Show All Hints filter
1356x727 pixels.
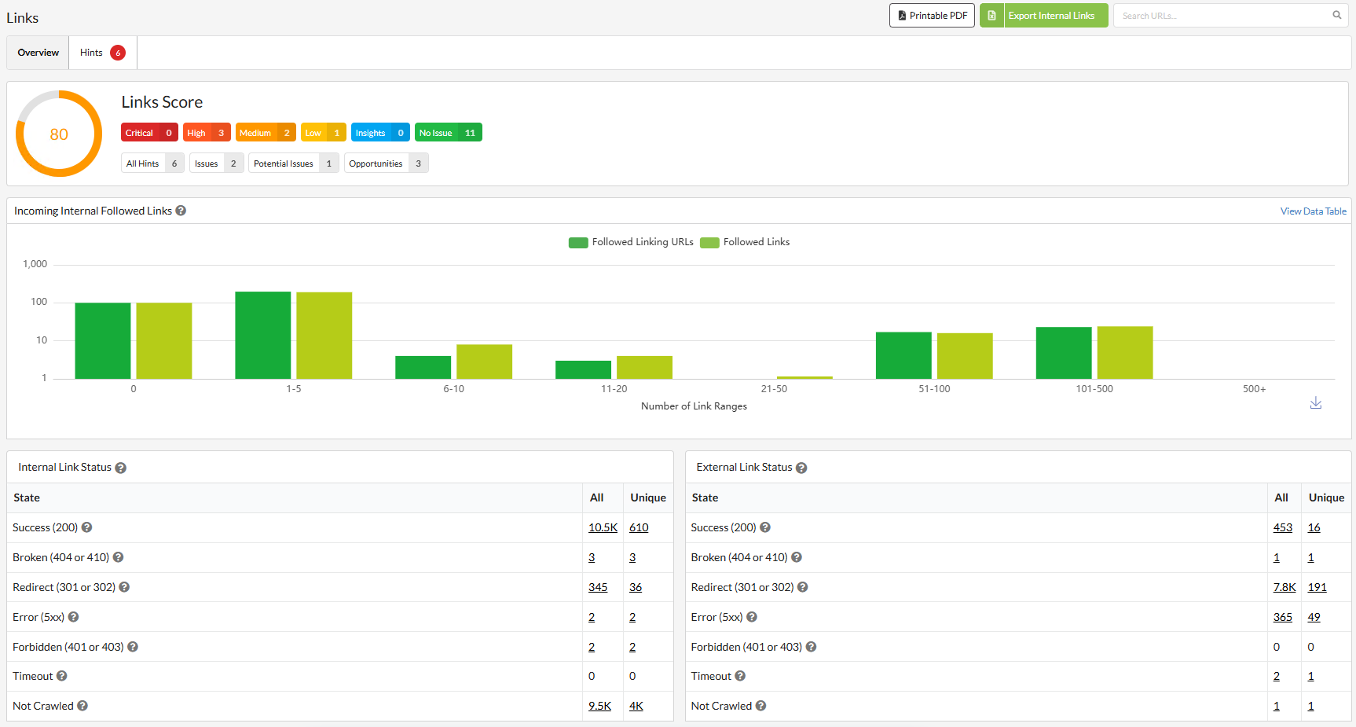(x=152, y=163)
